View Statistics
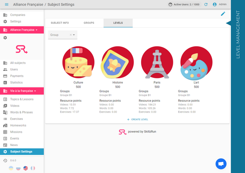 click(22, 82)
